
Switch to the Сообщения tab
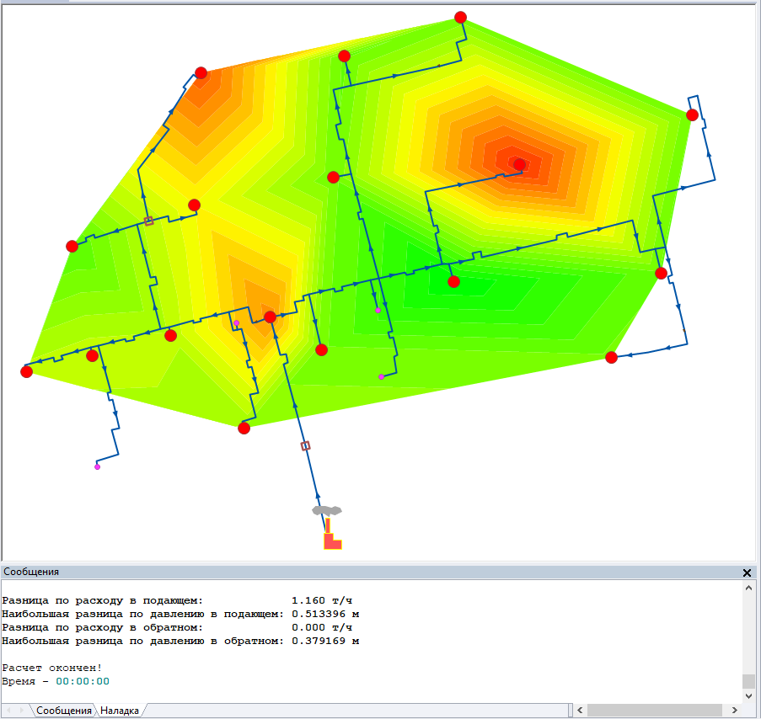(x=63, y=711)
